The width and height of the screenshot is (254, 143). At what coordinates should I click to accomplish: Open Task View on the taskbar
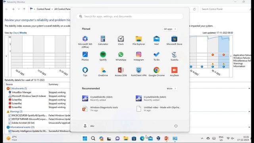pyautogui.click(x=109, y=139)
